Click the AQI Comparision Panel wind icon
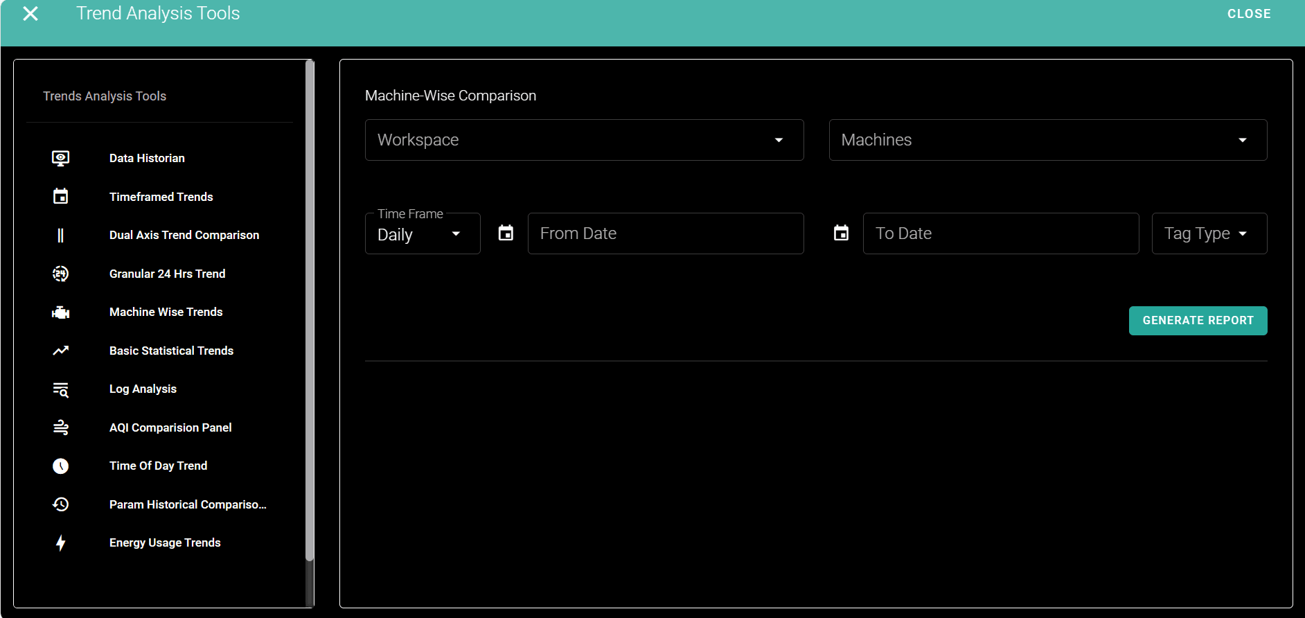Screen dimensions: 1305x618 (x=61, y=427)
